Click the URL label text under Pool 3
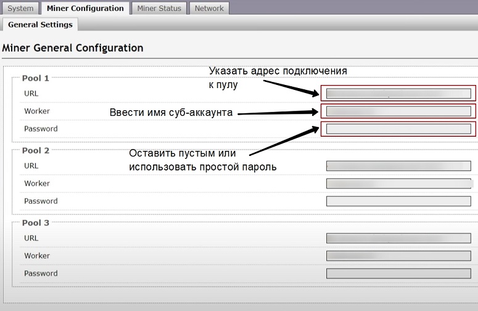Image resolution: width=478 pixels, height=311 pixels. [x=31, y=238]
